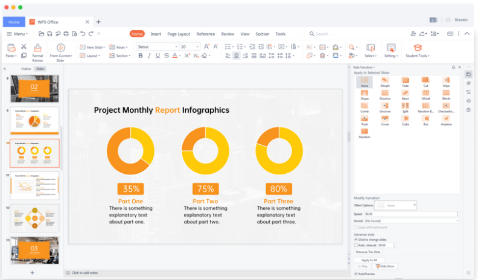
Task: Enable the Auto interval checkbox
Action: tap(356, 246)
